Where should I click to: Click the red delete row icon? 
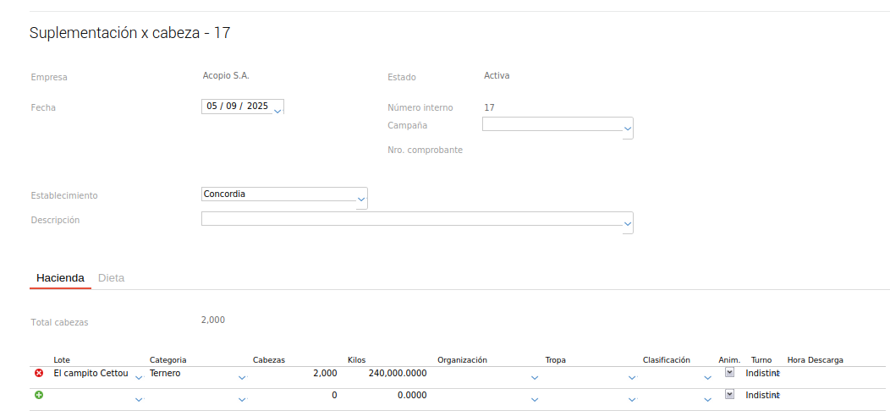click(39, 373)
